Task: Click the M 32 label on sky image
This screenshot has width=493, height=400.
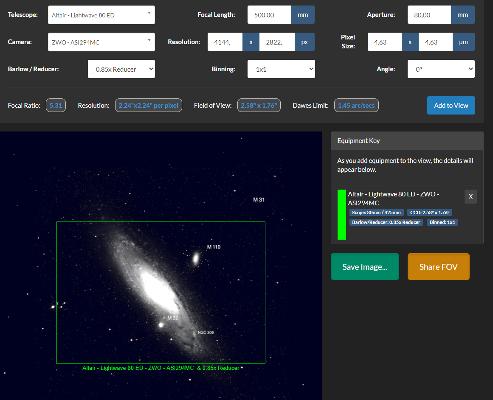Action: 173,318
